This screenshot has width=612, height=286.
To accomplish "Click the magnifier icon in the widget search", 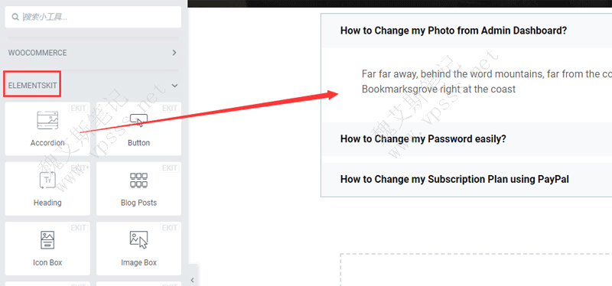I will point(15,17).
